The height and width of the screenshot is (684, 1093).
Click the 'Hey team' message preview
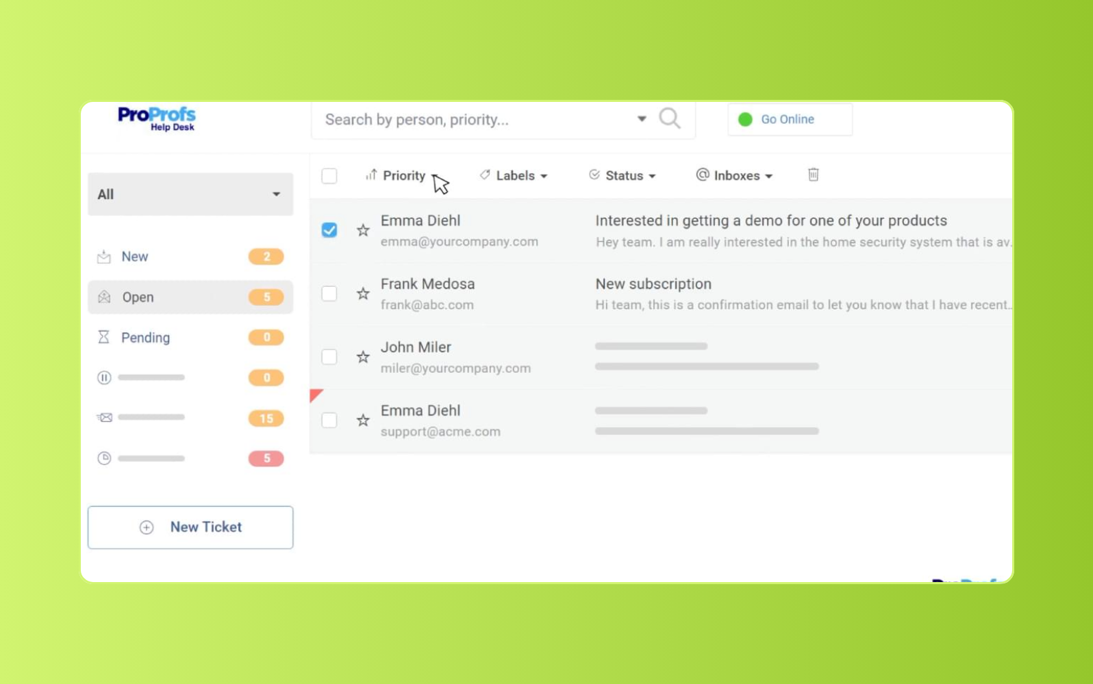click(803, 242)
